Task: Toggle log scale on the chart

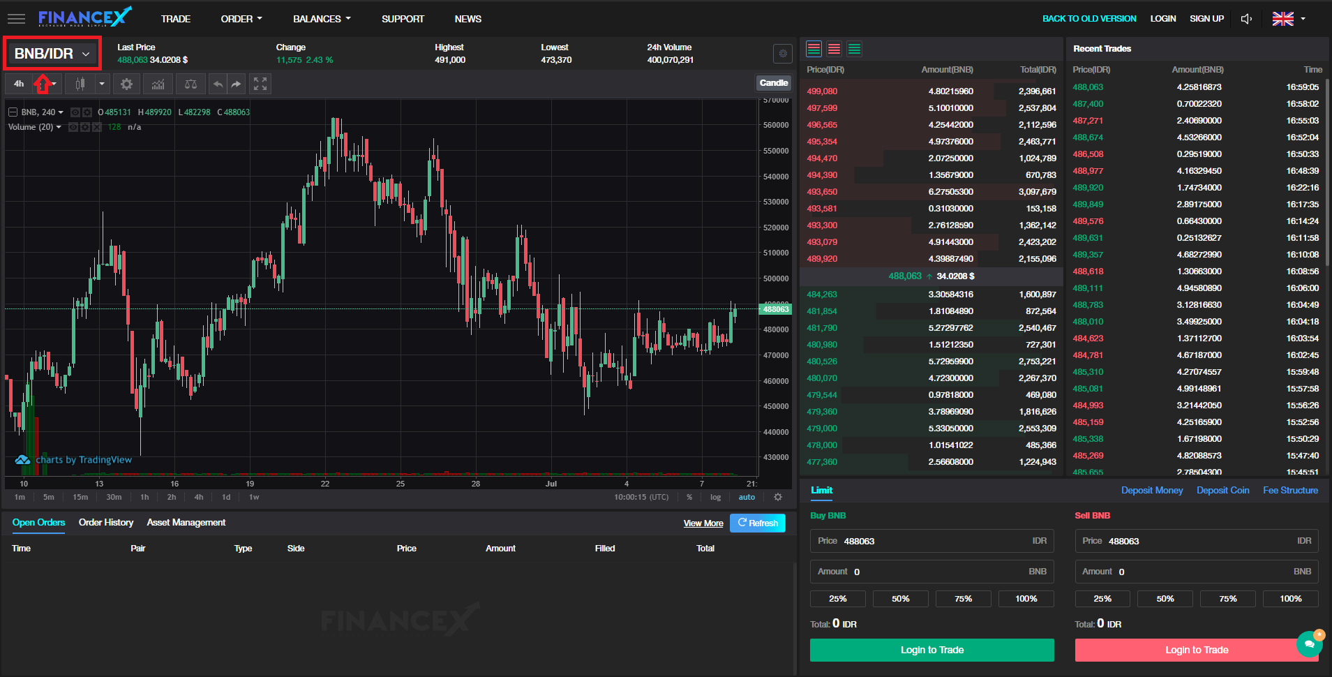Action: [715, 497]
